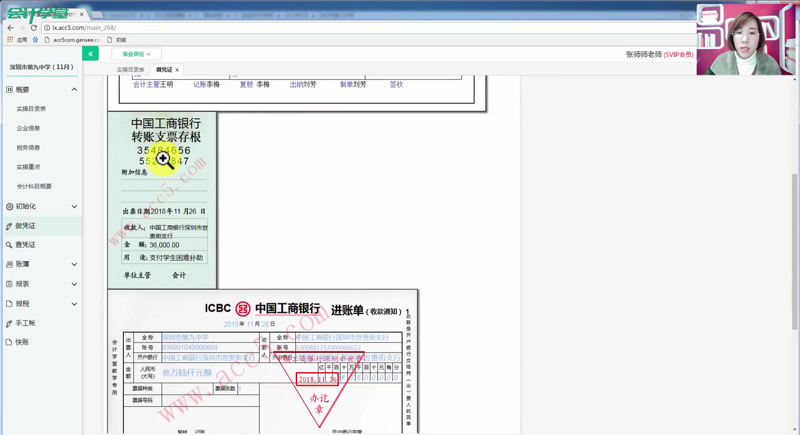Screen dimensions: 800x435
Task: Click the ICBC transfer check stub image
Action: coord(162,200)
